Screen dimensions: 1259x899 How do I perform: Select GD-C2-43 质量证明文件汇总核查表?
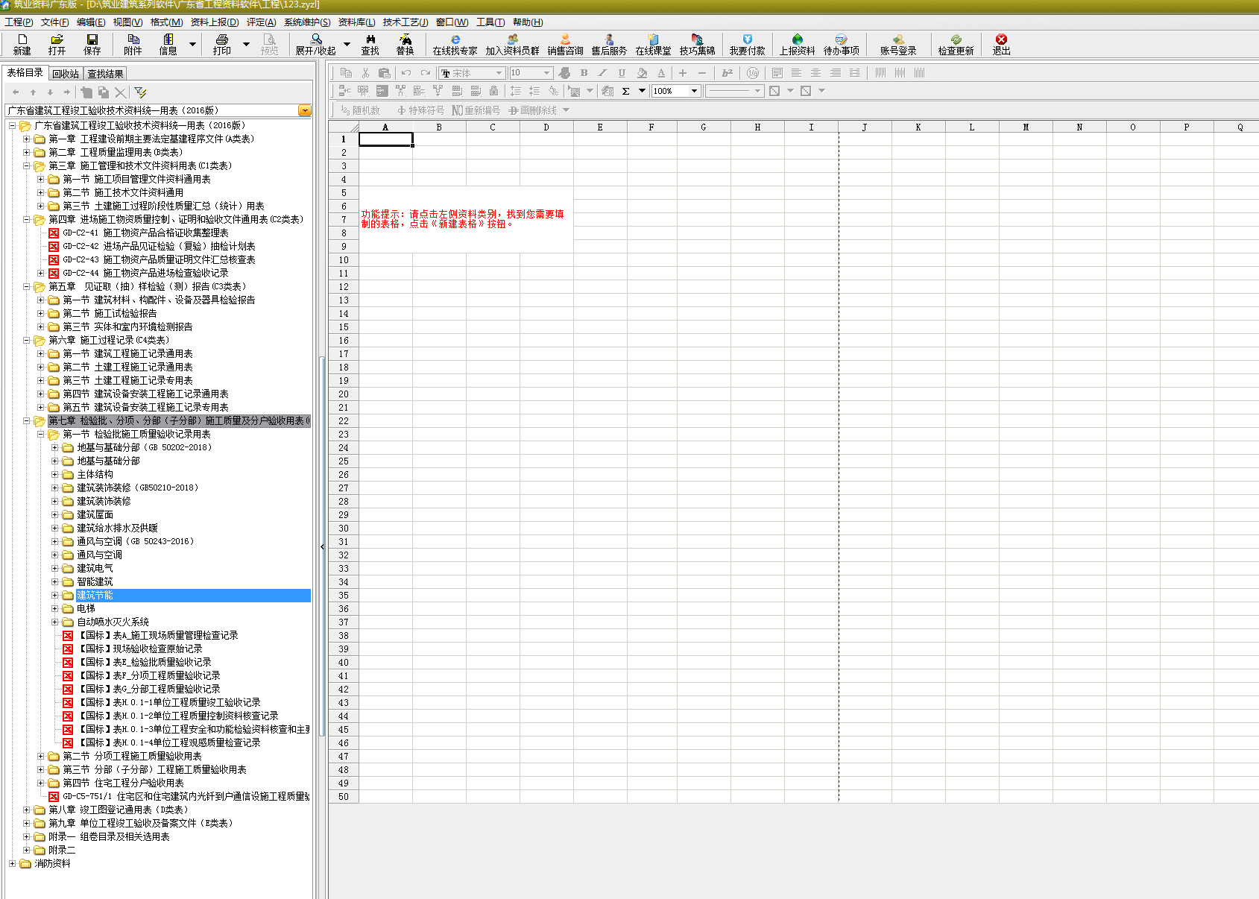159,260
